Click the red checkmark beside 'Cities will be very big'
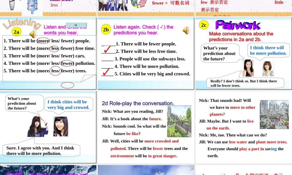 point(106,72)
